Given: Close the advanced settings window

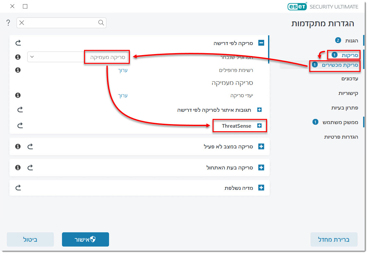Looking at the screenshot, I should pos(12,6).
